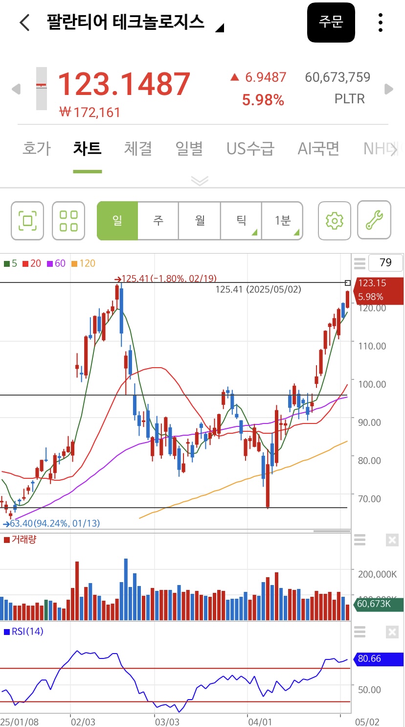Open volume panel hamburger menu icon
Viewport: 405px width, 727px height.
[360, 540]
